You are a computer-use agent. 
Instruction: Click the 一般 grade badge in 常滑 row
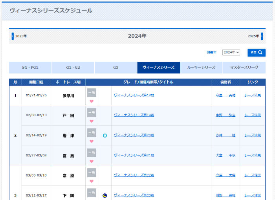click(92, 172)
